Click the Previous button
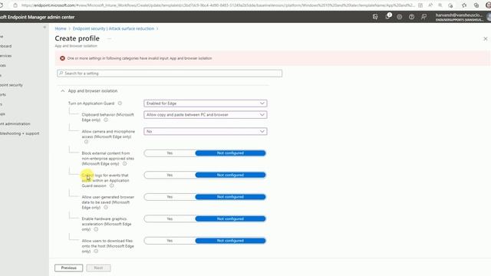Image resolution: width=491 pixels, height=276 pixels. [x=68, y=268]
